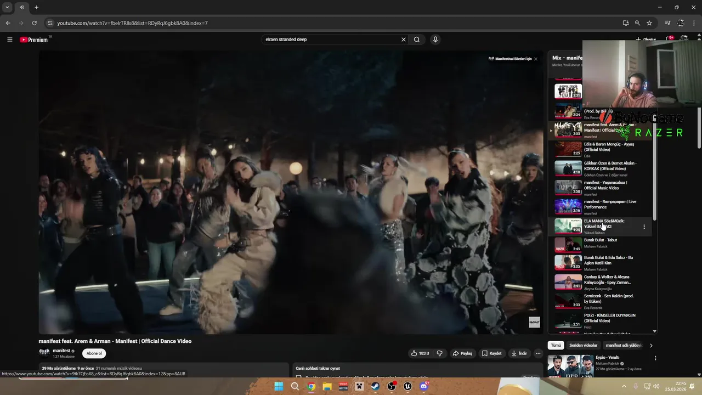The height and width of the screenshot is (395, 702).
Task: Play Burak Bulut & Eda Sakız song
Action: point(601,263)
